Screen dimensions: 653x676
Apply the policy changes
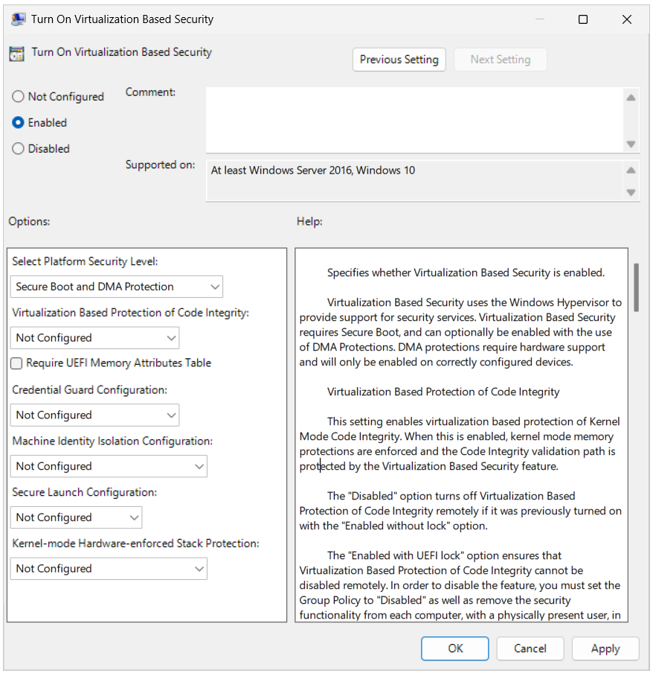point(605,648)
